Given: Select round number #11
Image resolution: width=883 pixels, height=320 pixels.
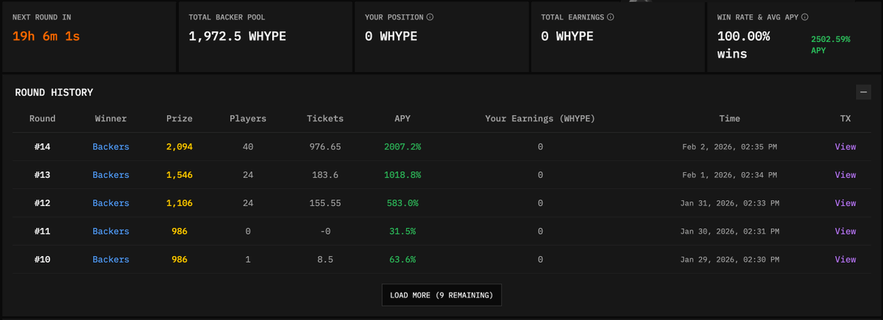Looking at the screenshot, I should coord(43,231).
